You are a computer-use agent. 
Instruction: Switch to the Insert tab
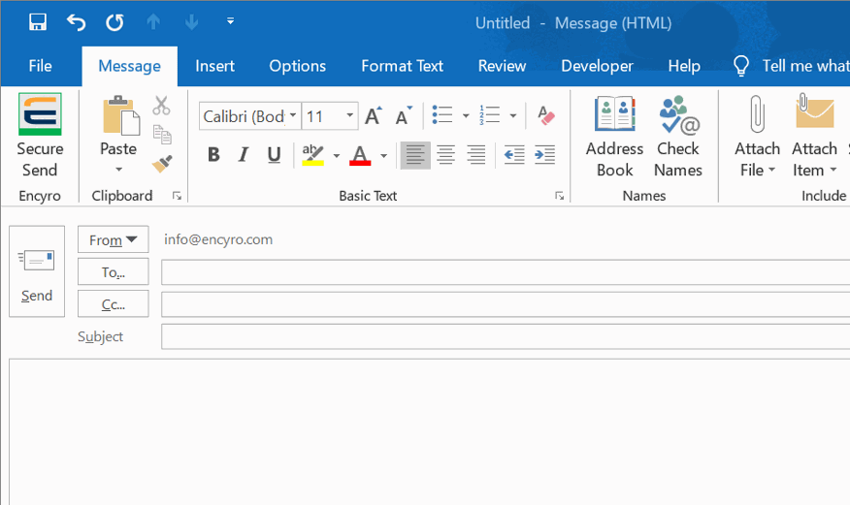[214, 66]
